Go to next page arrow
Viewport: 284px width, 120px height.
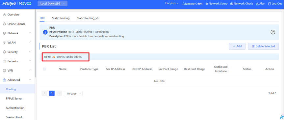[x=59, y=93]
